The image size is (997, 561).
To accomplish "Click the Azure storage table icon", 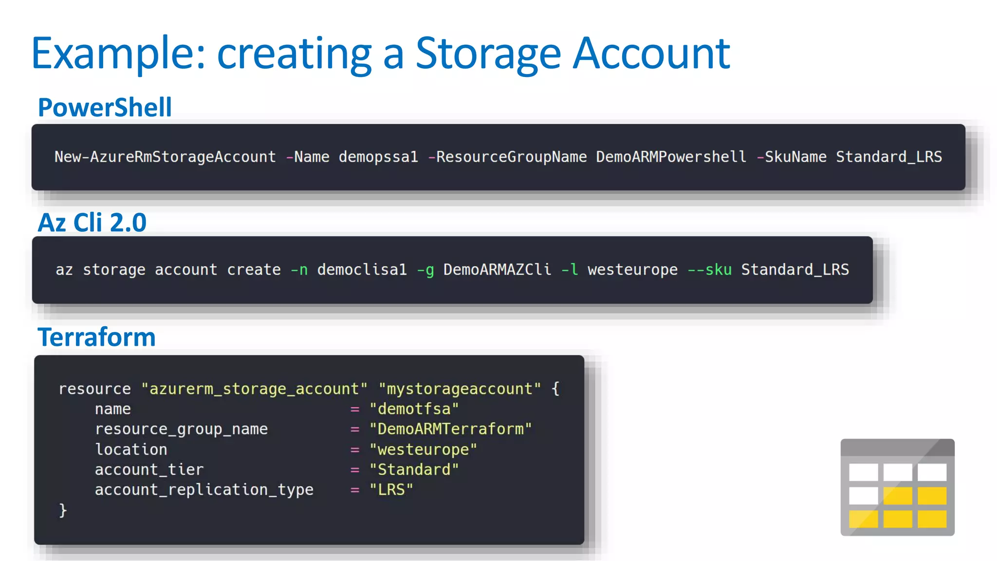I will point(897,487).
